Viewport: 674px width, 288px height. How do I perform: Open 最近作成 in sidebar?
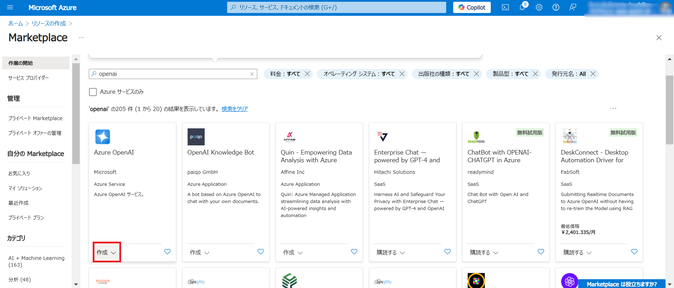[x=18, y=203]
